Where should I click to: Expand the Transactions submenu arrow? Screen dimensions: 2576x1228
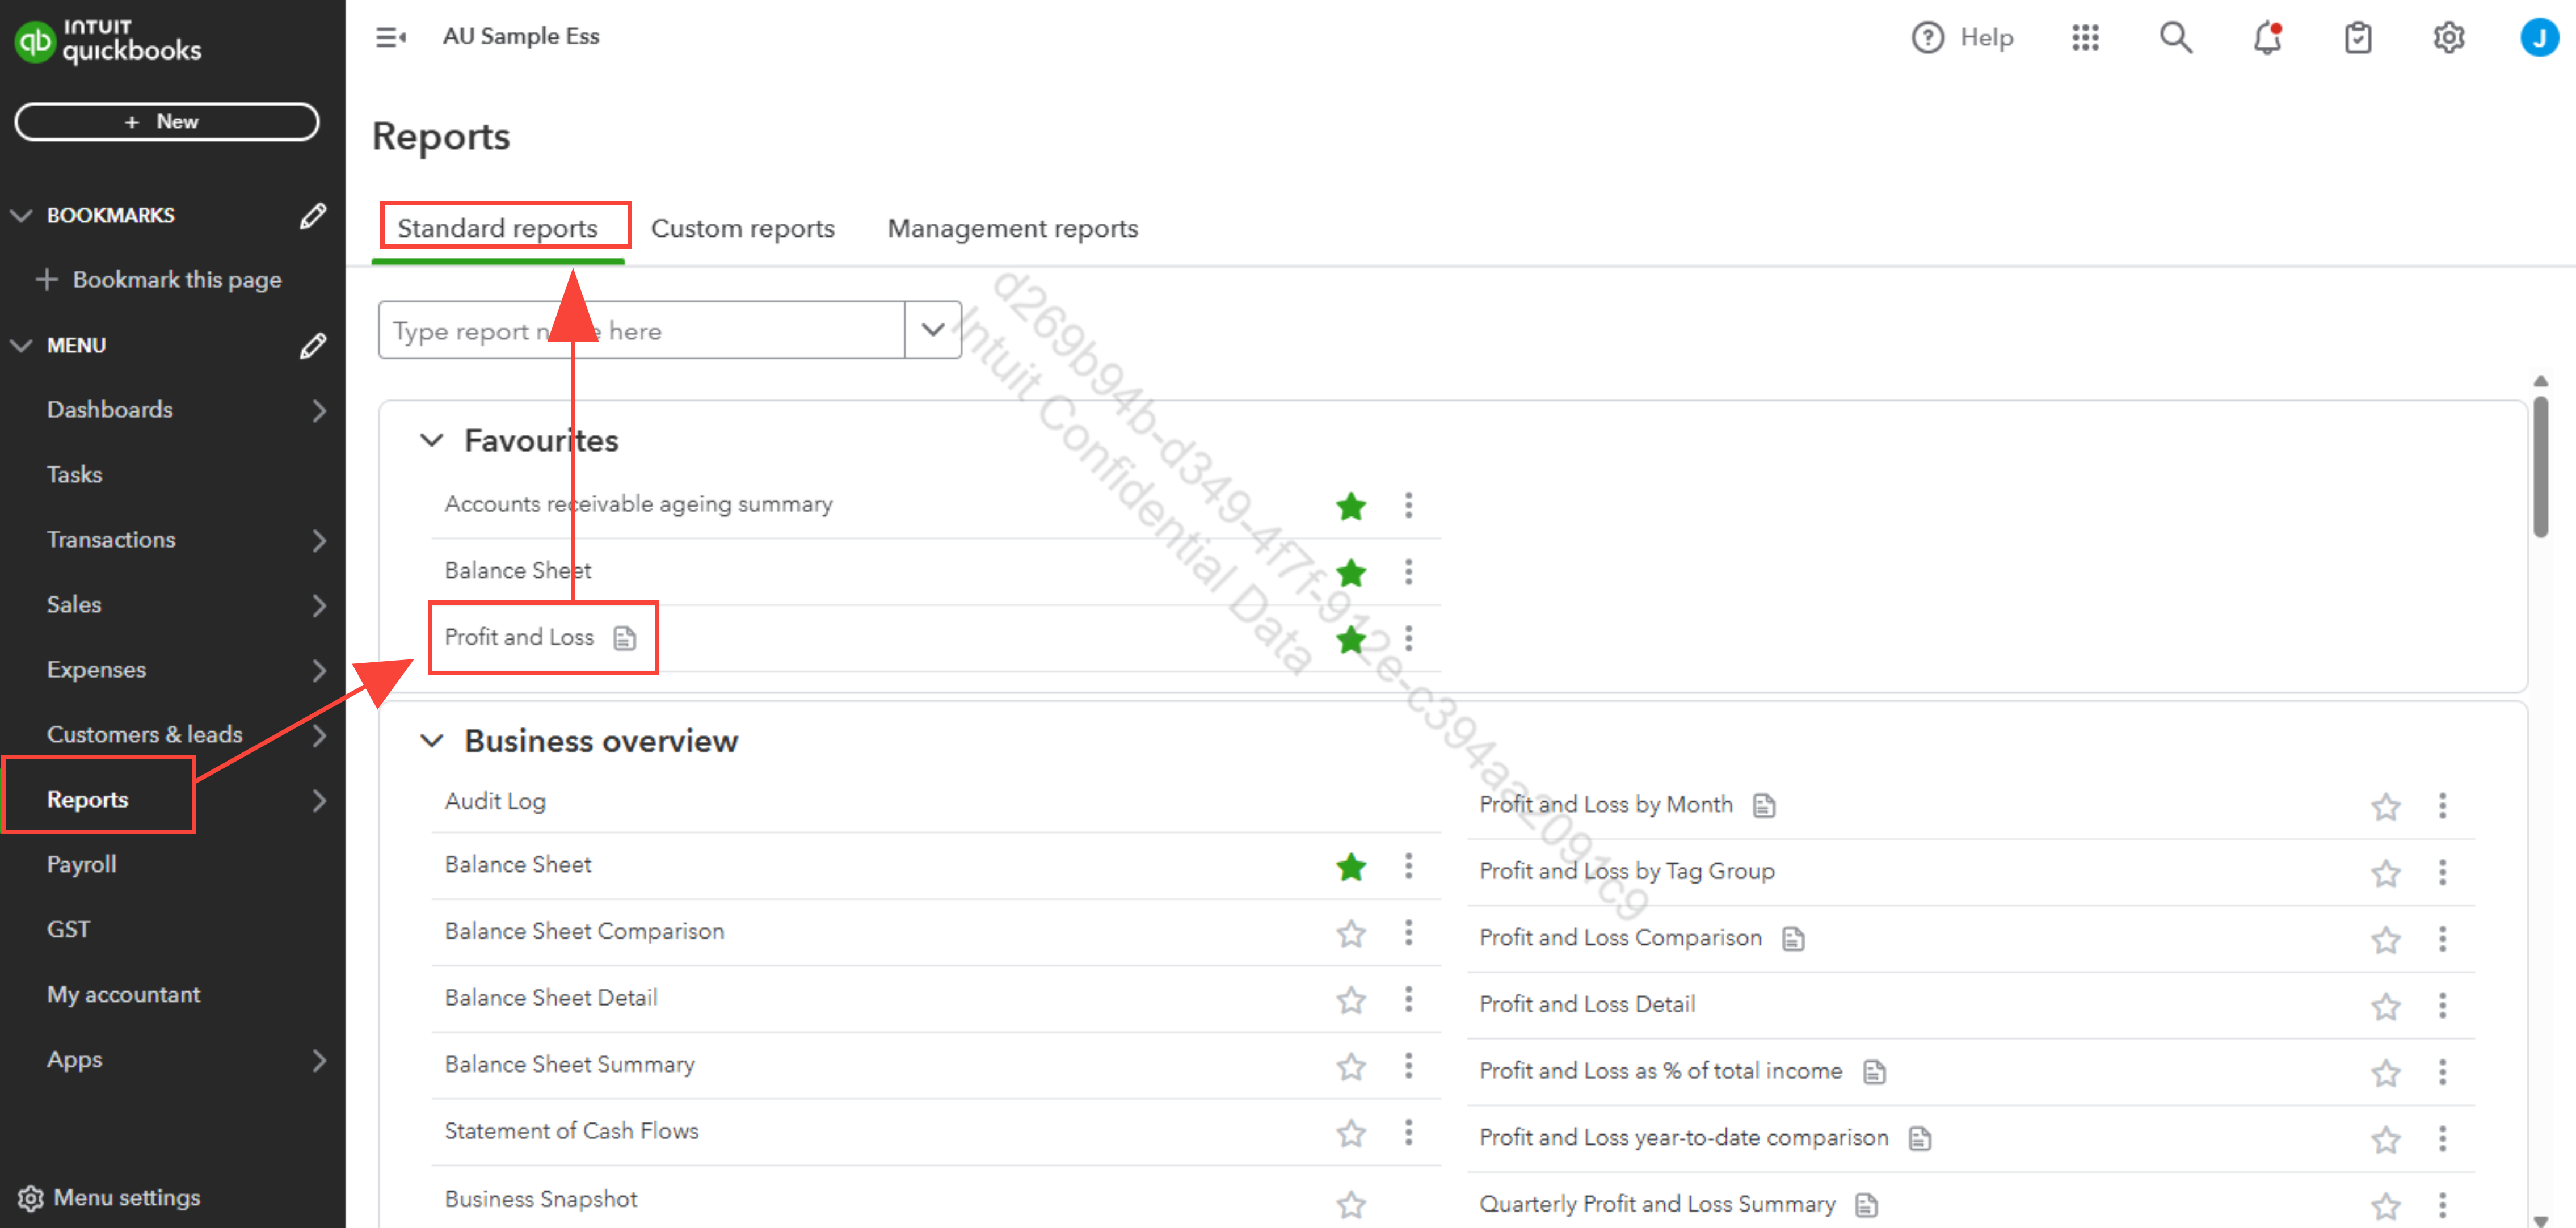tap(319, 540)
